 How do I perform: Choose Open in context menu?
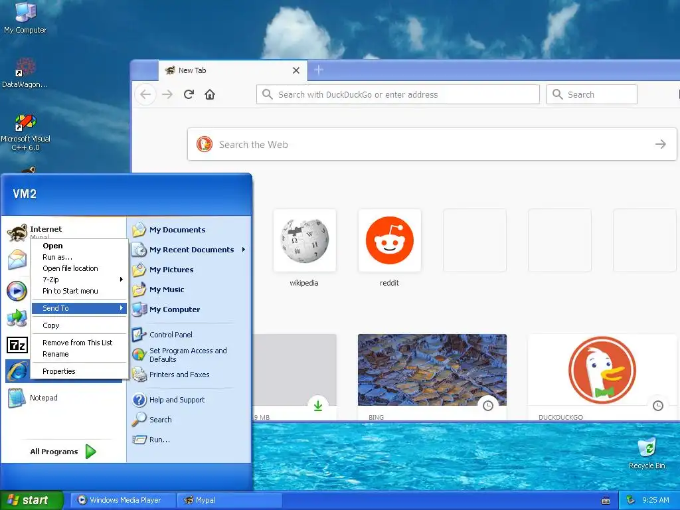pyautogui.click(x=80, y=246)
